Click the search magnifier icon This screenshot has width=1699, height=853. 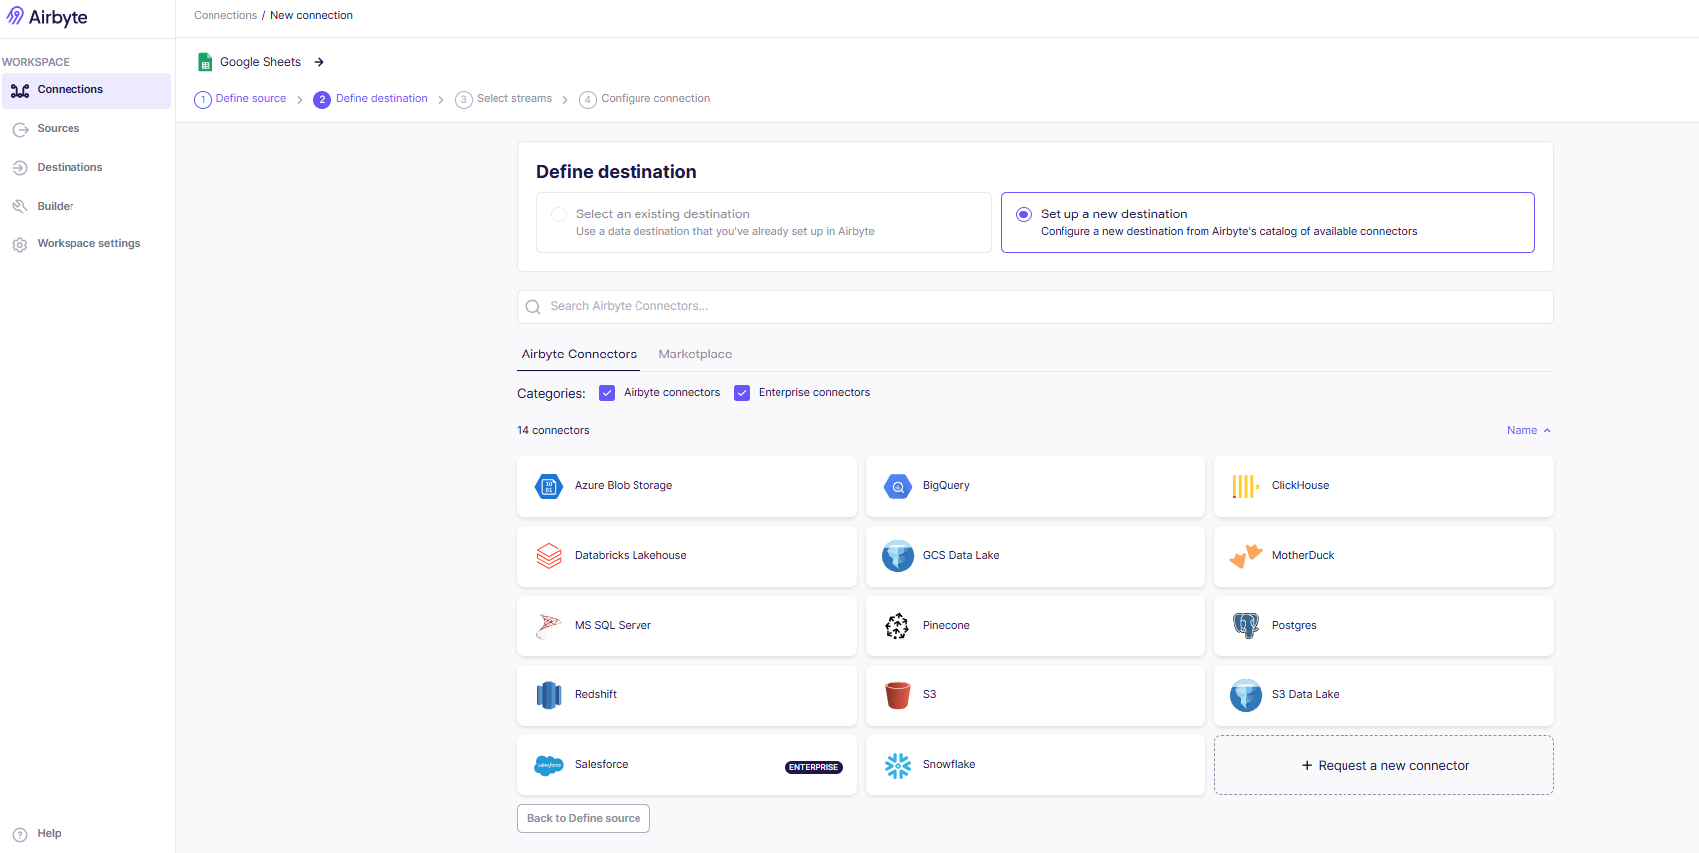click(x=533, y=307)
